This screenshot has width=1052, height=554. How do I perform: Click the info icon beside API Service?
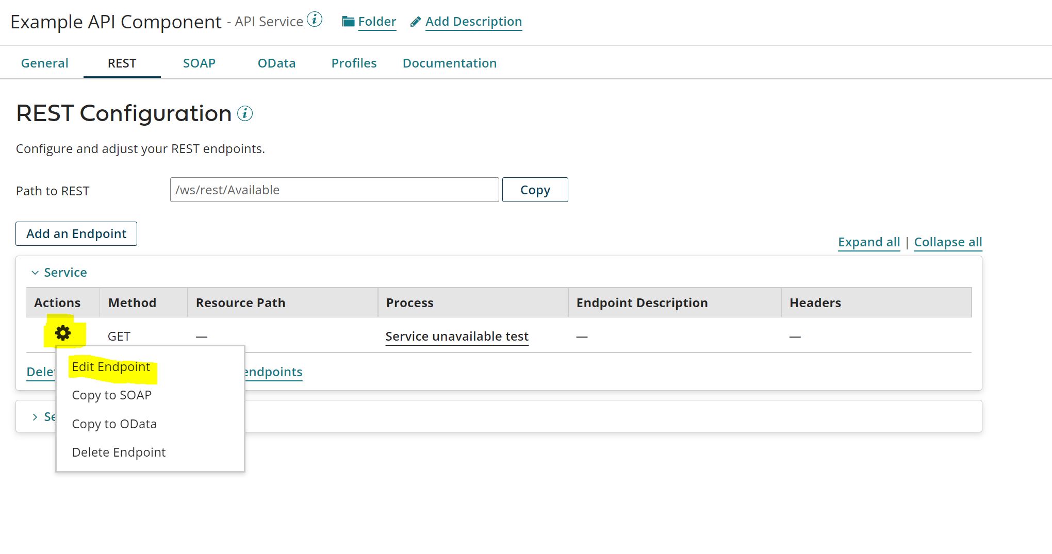[315, 20]
